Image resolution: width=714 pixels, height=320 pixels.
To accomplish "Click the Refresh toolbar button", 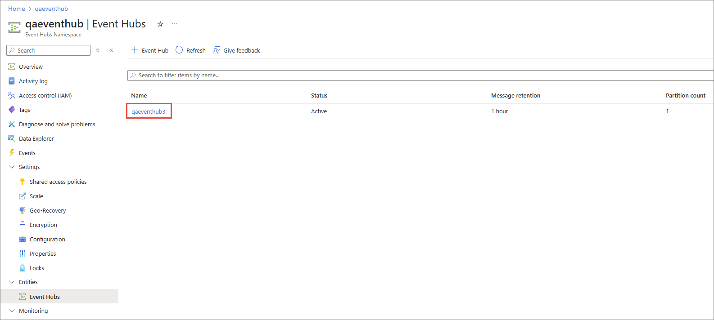I will (x=190, y=50).
